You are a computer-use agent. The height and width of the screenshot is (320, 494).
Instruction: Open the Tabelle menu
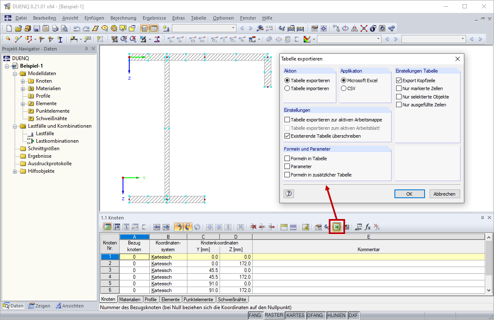198,18
